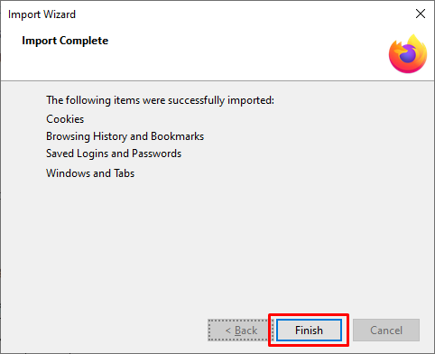Click the Cancel button
The width and height of the screenshot is (435, 354).
386,331
